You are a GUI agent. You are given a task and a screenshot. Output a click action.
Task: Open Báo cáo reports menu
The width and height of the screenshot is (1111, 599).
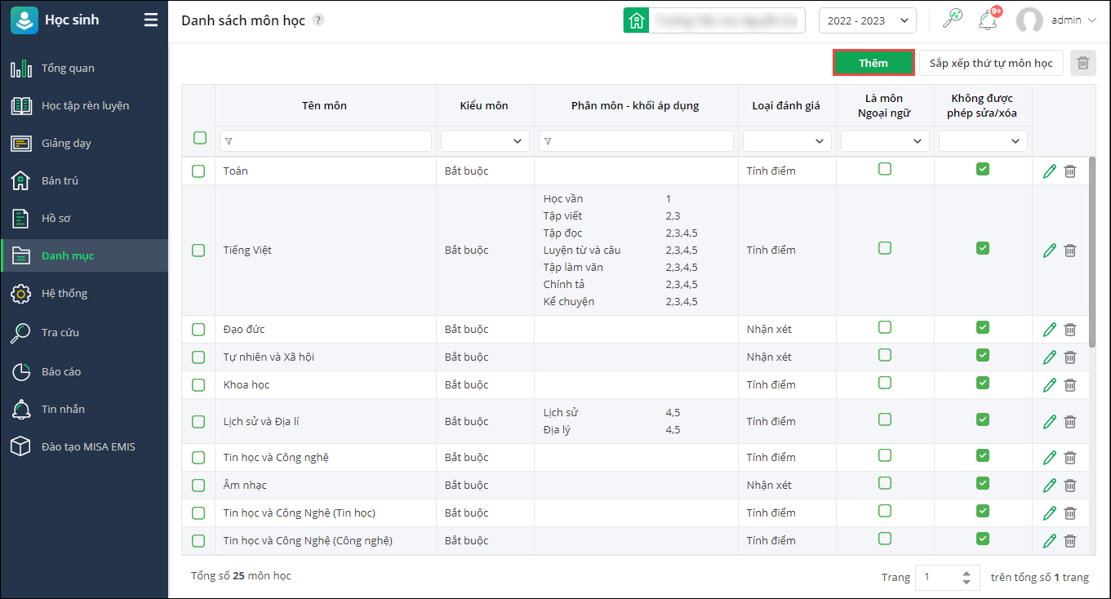coord(84,371)
